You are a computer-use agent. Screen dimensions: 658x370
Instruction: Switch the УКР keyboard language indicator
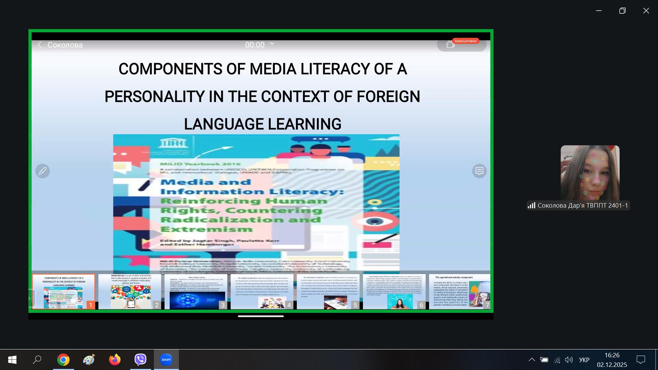coord(584,360)
